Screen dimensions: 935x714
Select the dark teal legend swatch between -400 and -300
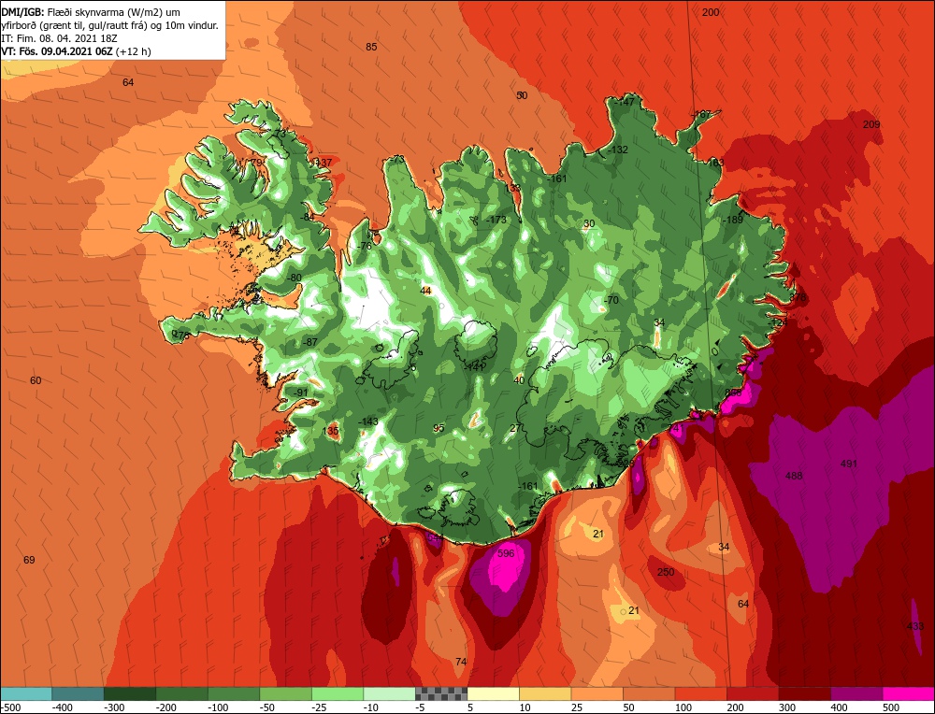click(78, 693)
